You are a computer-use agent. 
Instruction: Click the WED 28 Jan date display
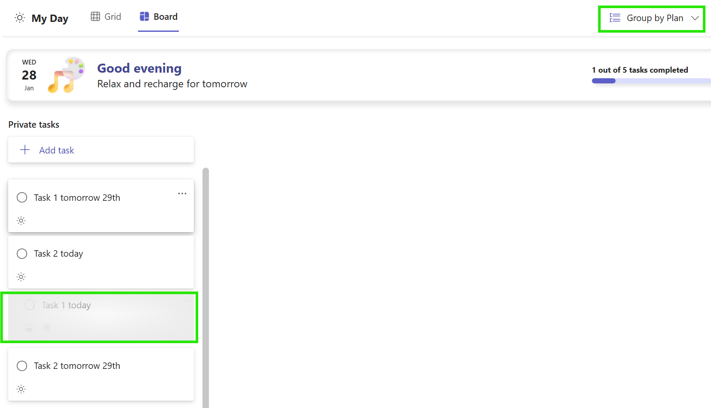(29, 75)
